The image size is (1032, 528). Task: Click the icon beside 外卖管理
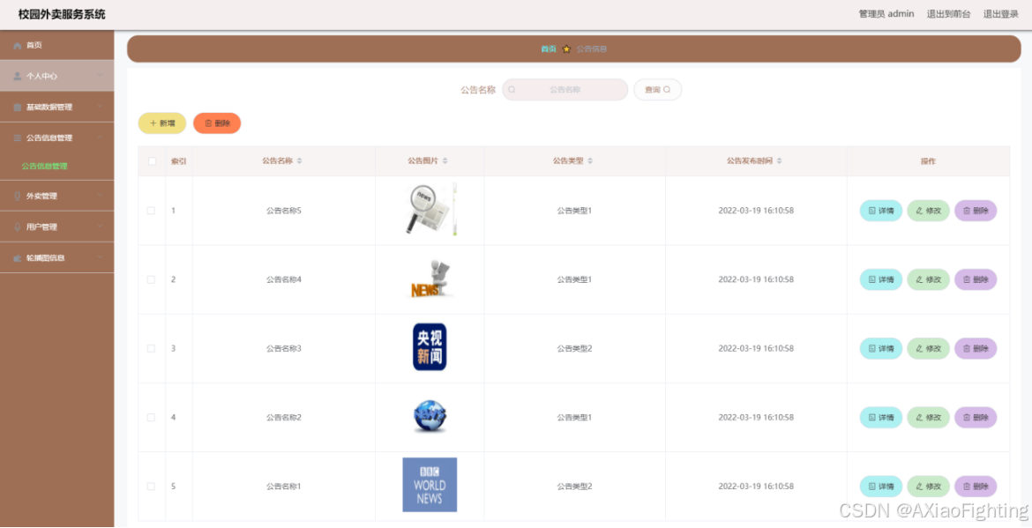pos(17,196)
